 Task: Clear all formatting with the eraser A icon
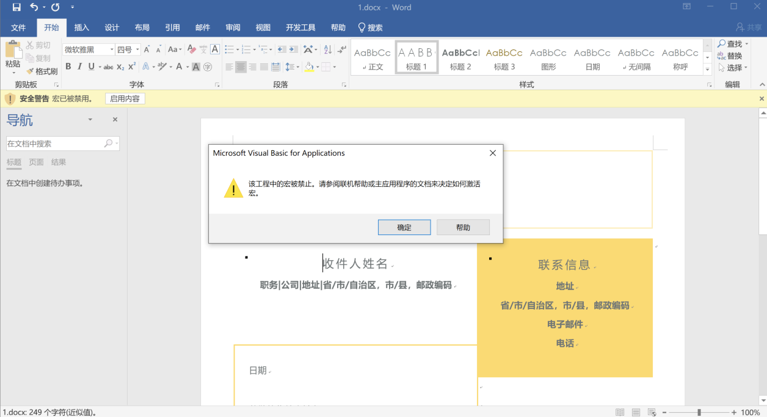[192, 49]
